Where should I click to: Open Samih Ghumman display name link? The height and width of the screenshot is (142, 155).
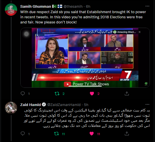coord(35,6)
